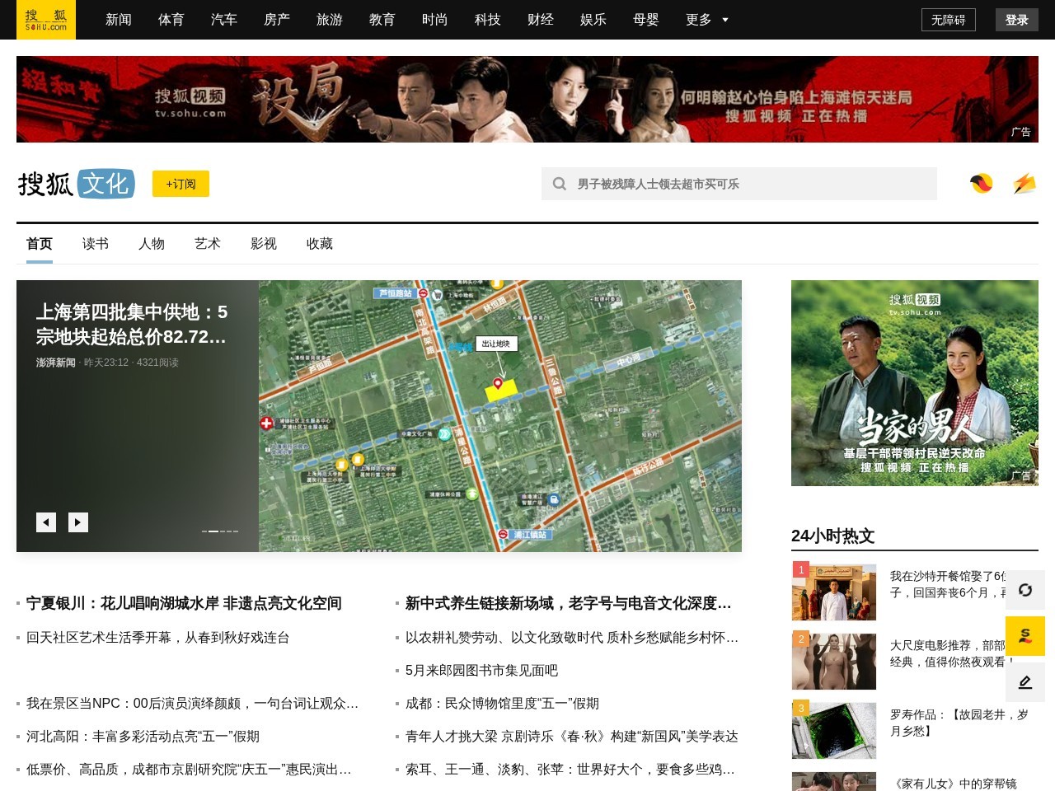Click the yellow +订阅 subscribe button
1055x791 pixels.
(x=181, y=184)
